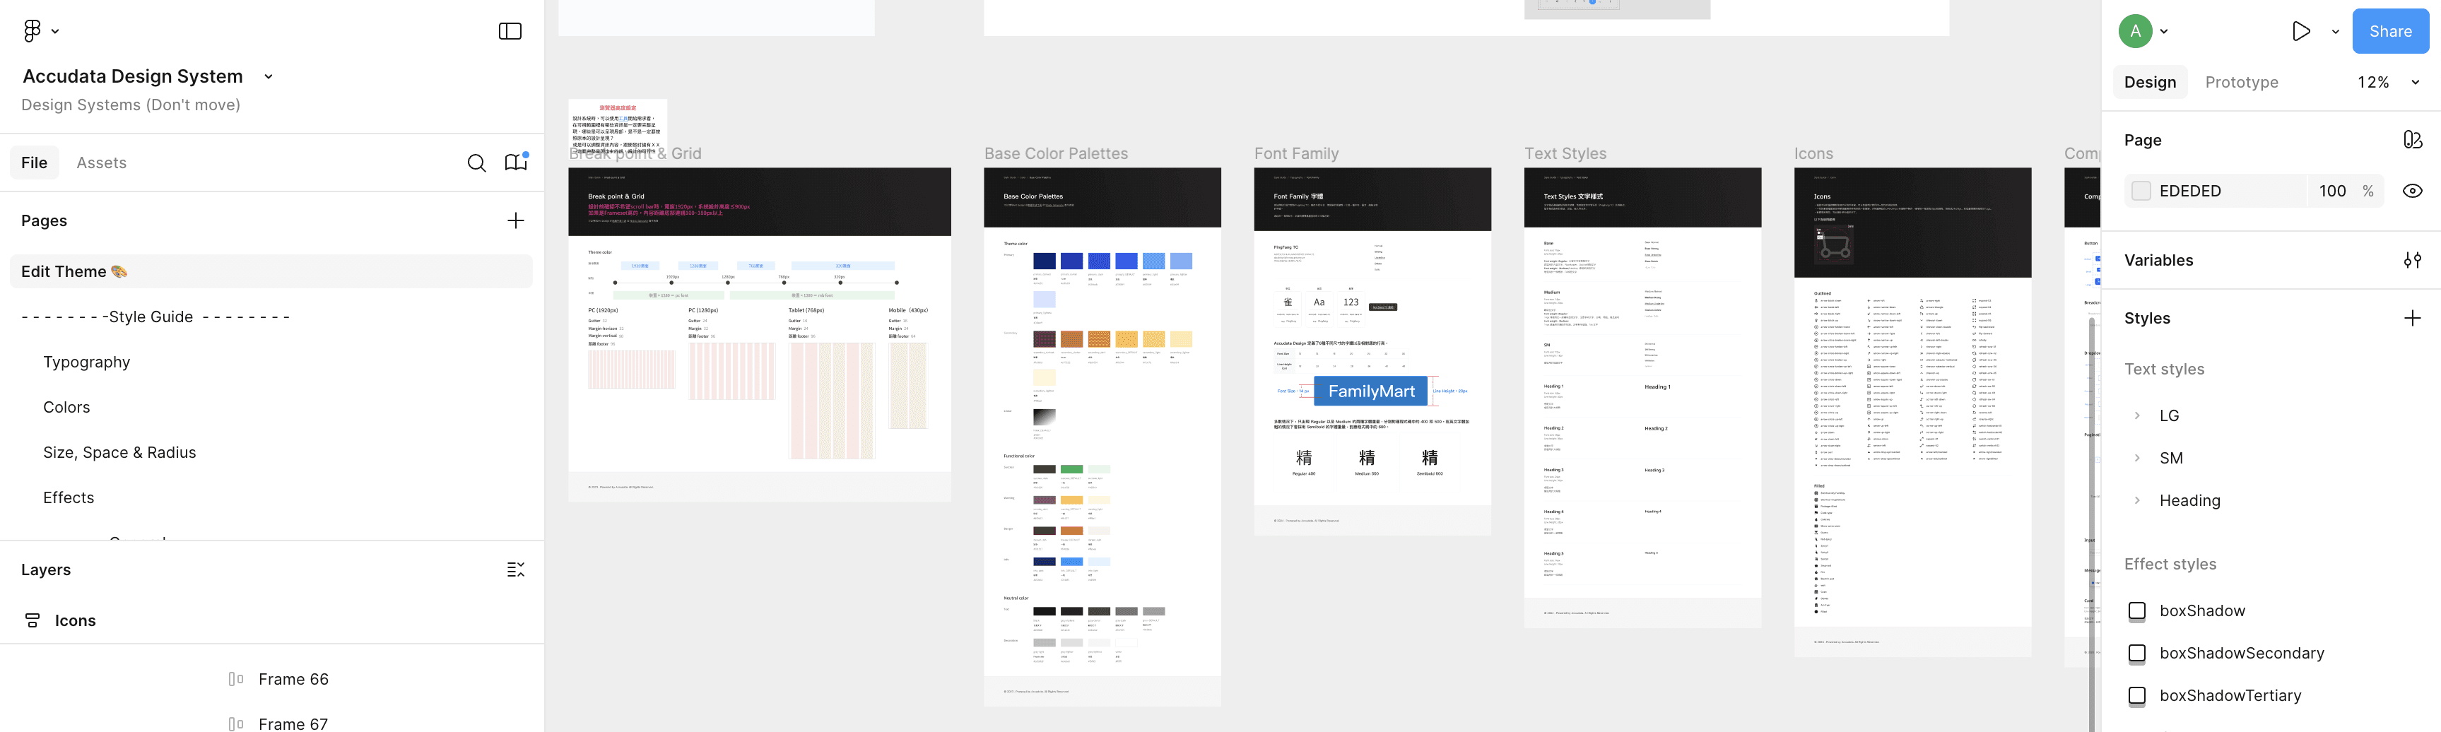This screenshot has height=732, width=2441.
Task: Expand the Heading text styles group
Action: pyautogui.click(x=2137, y=501)
